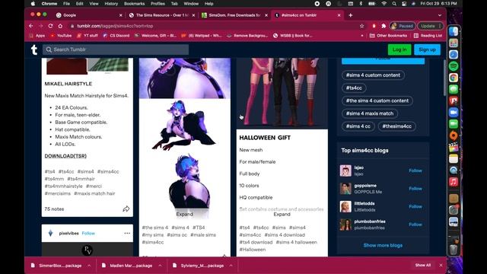This screenshot has height=274, width=487.
Task: Click the #sims 4 maxis match tag
Action: pyautogui.click(x=370, y=113)
